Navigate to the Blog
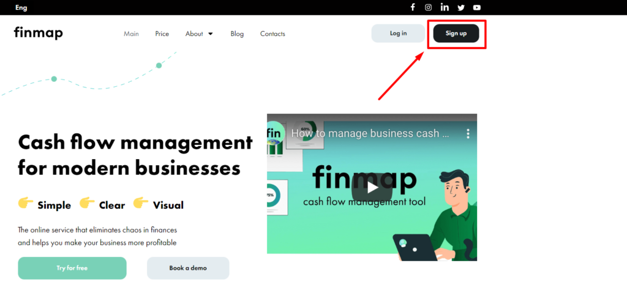This screenshot has width=627, height=304. click(x=237, y=34)
